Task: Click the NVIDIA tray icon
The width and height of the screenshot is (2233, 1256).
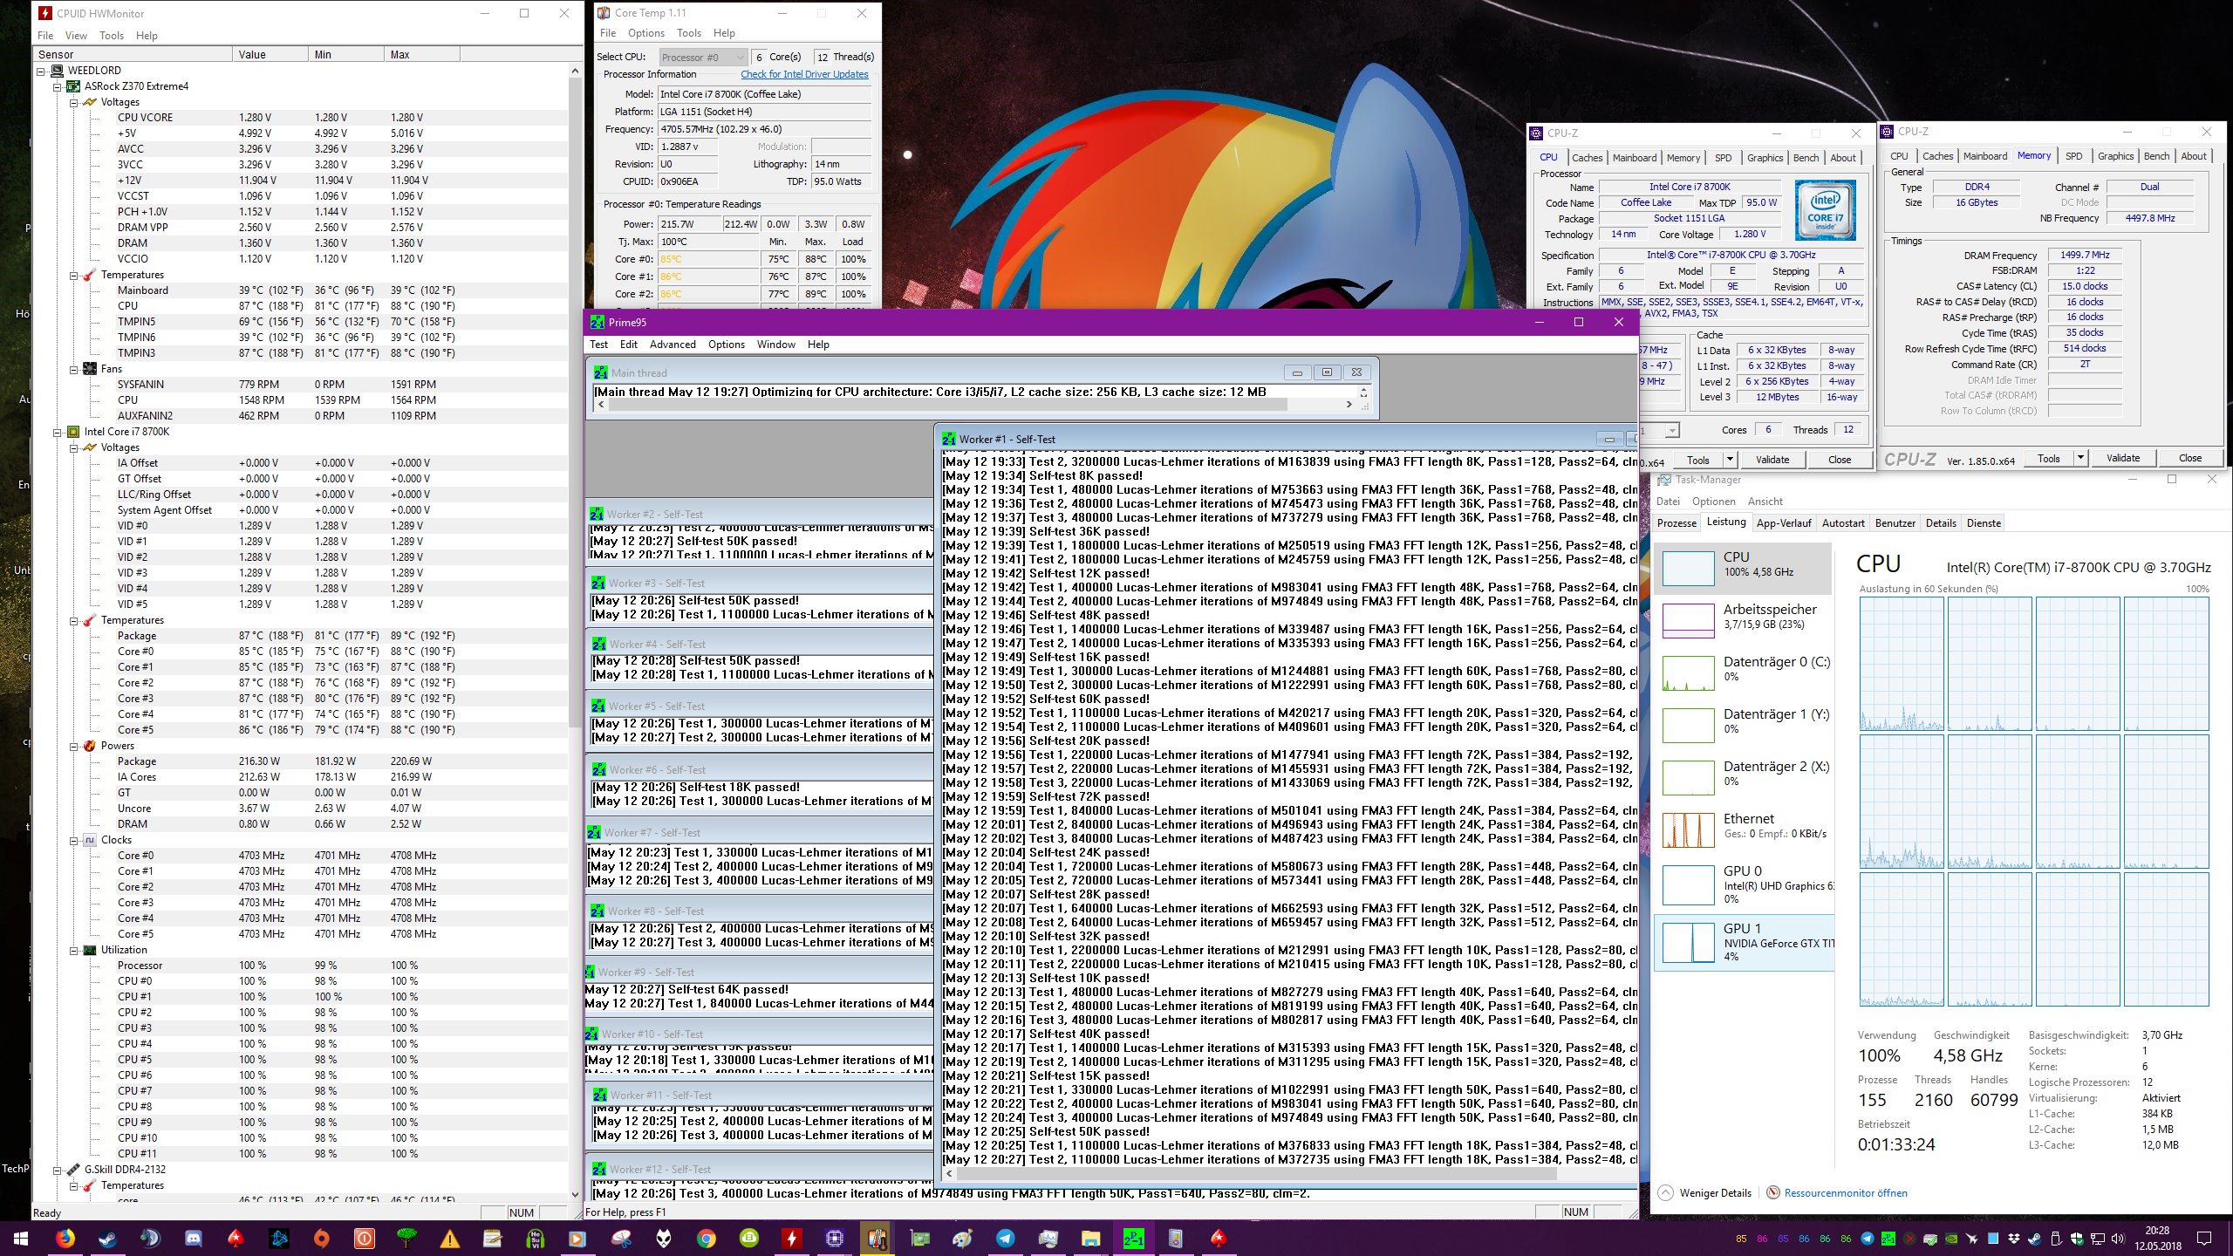Action: (1950, 1239)
